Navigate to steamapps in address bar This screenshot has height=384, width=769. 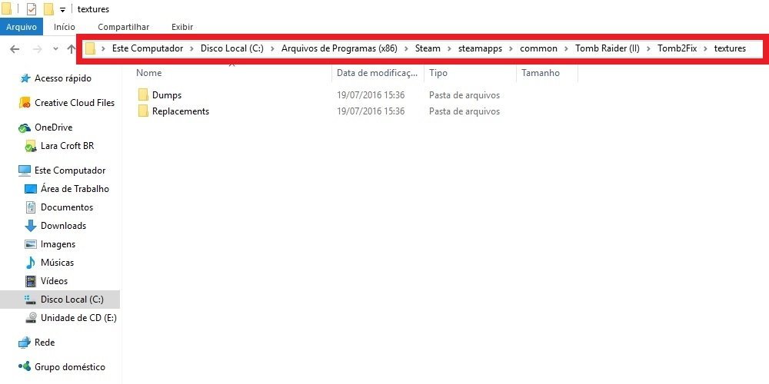point(478,48)
